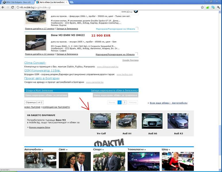Switch to BMW Club Bulgaria tab
The height and width of the screenshot is (172, 222).
[18, 2]
